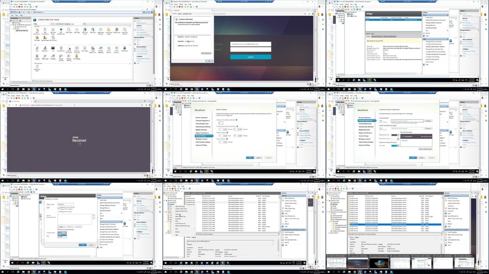Click the Log On button
This screenshot has width=489, height=274.
click(x=250, y=57)
